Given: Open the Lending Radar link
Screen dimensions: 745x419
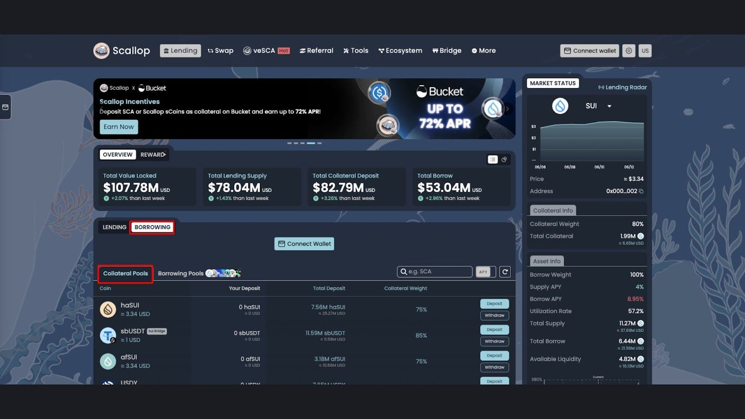Looking at the screenshot, I should [x=623, y=88].
